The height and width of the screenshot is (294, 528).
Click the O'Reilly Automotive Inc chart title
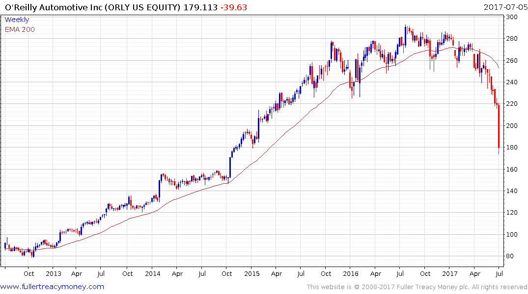93,7
